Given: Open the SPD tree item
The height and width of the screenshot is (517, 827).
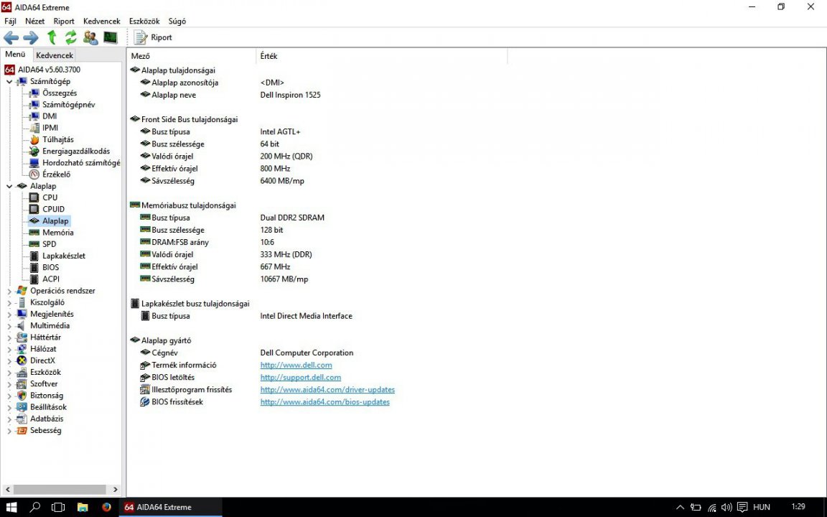Looking at the screenshot, I should tap(49, 243).
